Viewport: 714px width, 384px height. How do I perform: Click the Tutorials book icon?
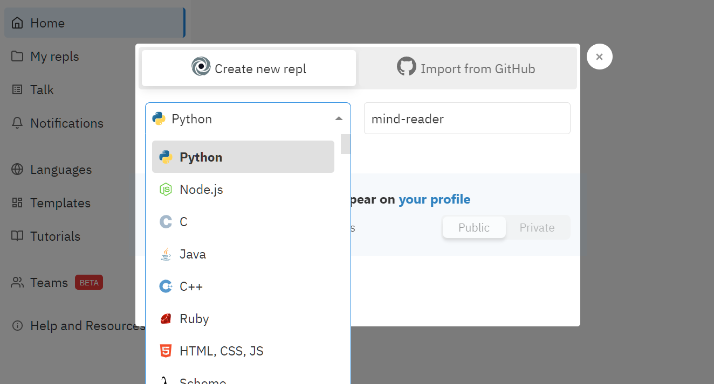[17, 236]
